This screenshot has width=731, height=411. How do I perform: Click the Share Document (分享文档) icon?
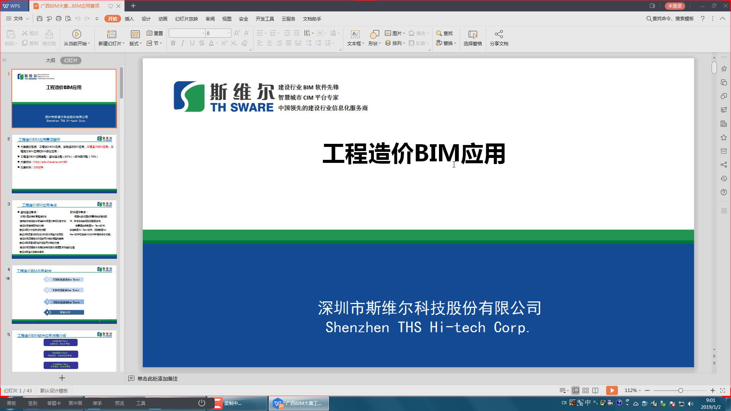(x=499, y=34)
